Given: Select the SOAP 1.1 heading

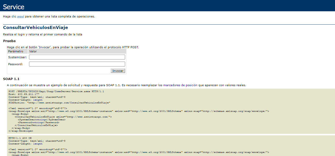Looking at the screenshot, I should [11, 79].
